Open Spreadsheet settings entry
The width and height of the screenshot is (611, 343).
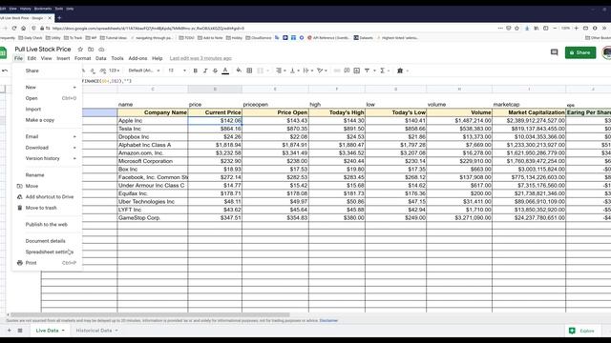click(x=47, y=252)
